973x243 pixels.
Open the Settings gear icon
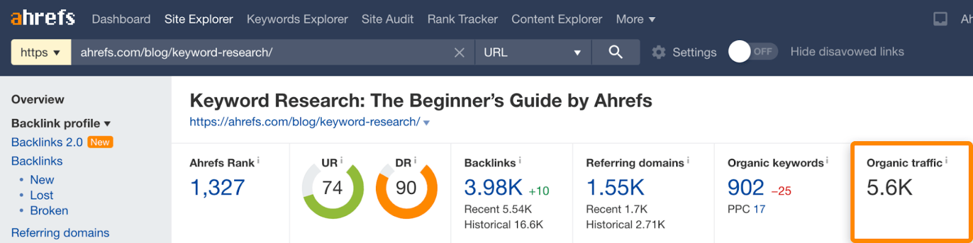(659, 53)
